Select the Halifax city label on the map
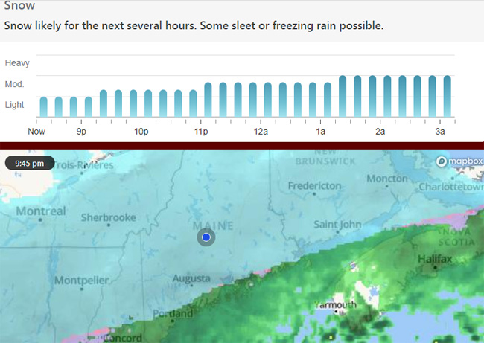484x343 pixels. coord(435,259)
